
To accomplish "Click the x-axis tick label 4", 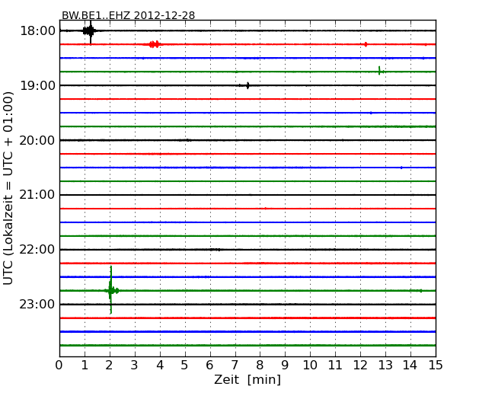I will [160, 365].
